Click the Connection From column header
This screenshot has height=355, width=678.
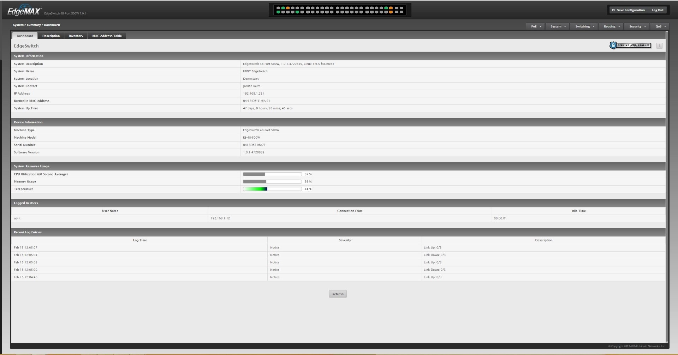350,211
